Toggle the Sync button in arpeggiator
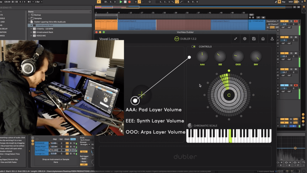This screenshot has width=307, height=173. [84, 152]
